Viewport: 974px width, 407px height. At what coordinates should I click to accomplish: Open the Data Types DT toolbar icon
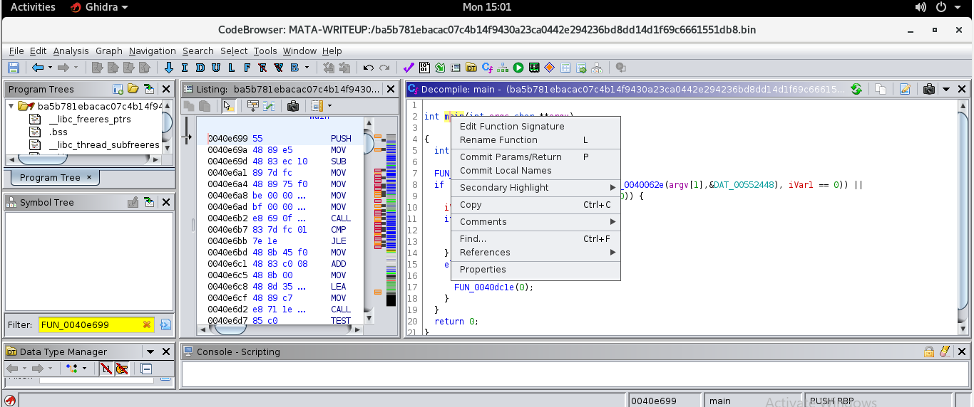pos(471,68)
